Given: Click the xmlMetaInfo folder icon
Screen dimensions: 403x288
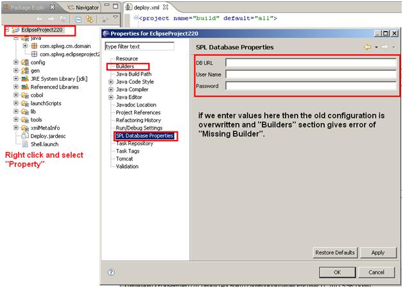Looking at the screenshot, I should [25, 128].
